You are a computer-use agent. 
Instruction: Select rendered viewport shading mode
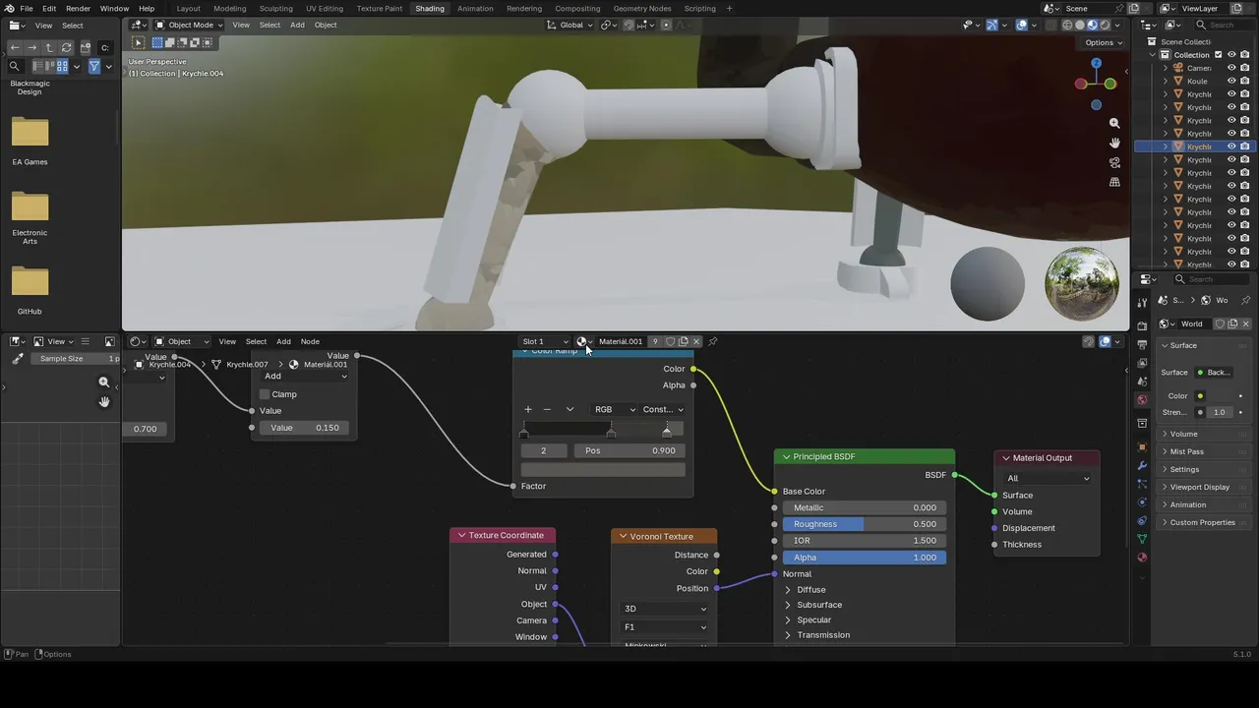pos(1106,25)
